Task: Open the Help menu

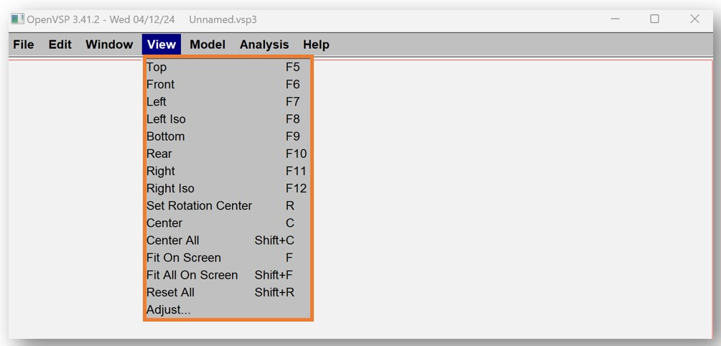Action: (316, 45)
